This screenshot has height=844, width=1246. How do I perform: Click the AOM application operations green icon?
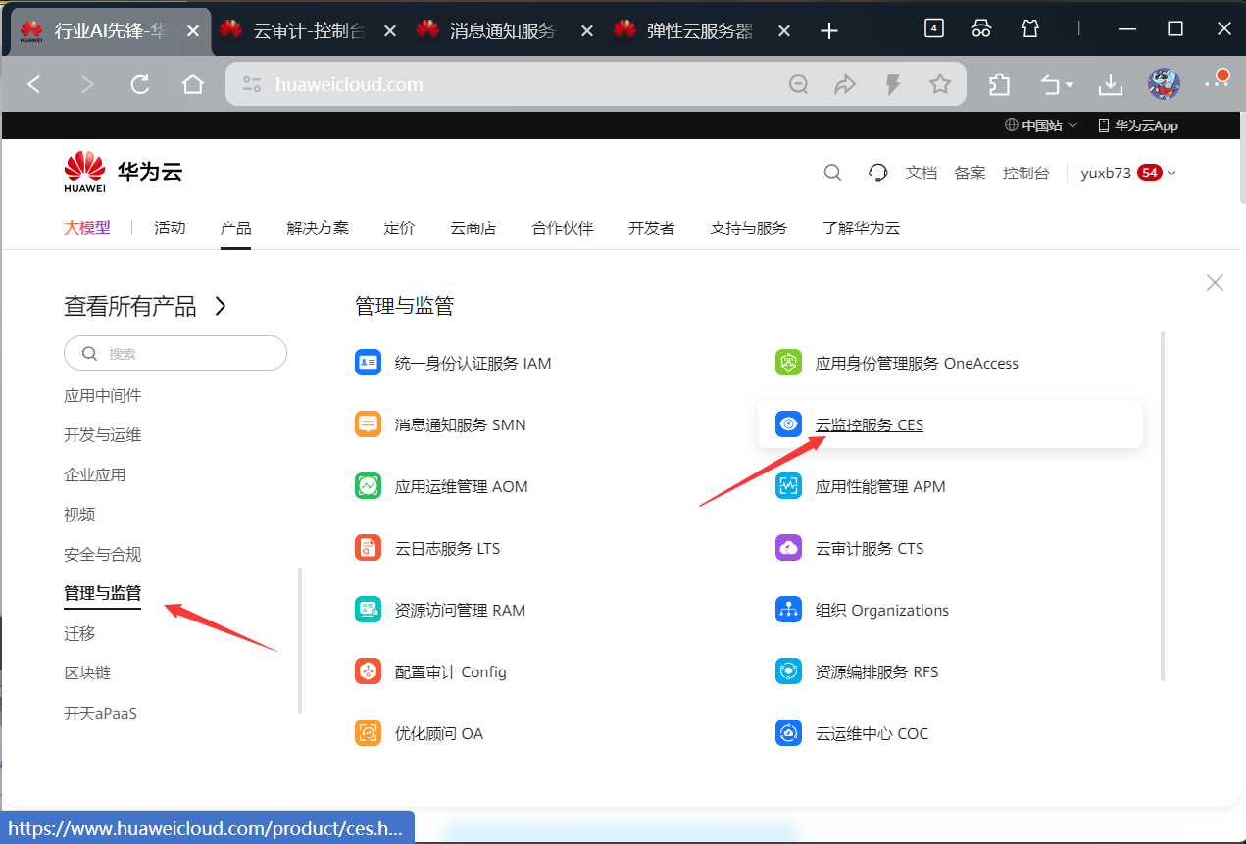[368, 486]
